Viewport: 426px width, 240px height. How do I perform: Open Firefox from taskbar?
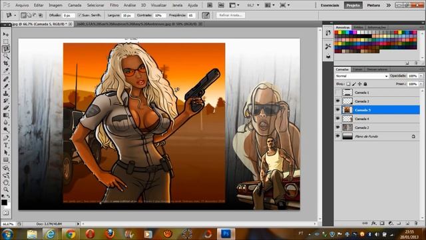click(109, 234)
